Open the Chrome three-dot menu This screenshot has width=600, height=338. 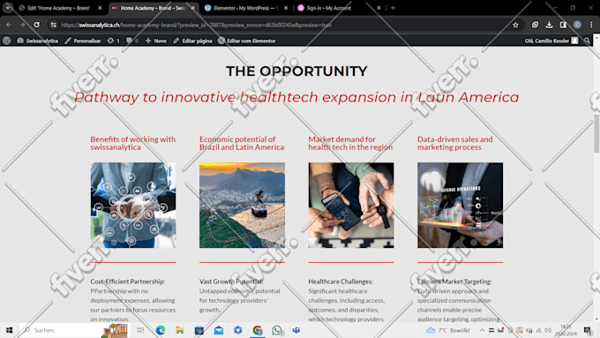click(591, 25)
